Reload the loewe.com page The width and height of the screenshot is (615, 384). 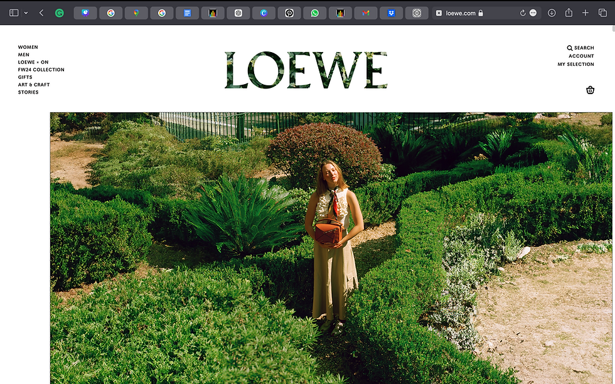pyautogui.click(x=522, y=13)
